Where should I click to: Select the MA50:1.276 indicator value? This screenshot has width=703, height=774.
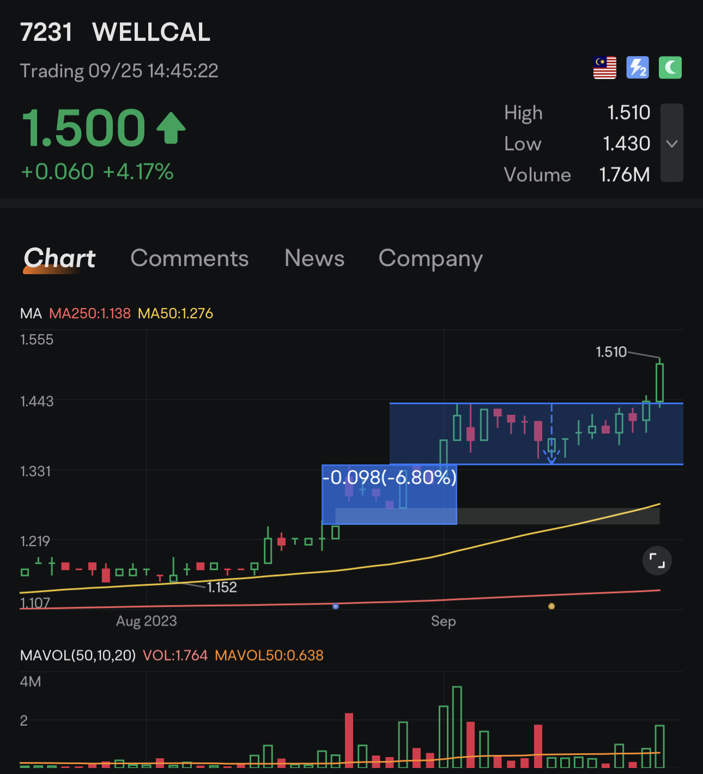coord(175,313)
